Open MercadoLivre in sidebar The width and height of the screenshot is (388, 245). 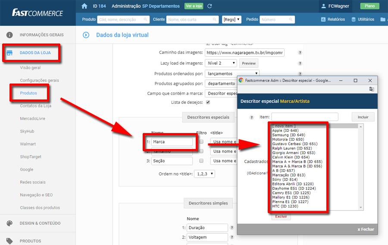[33, 118]
